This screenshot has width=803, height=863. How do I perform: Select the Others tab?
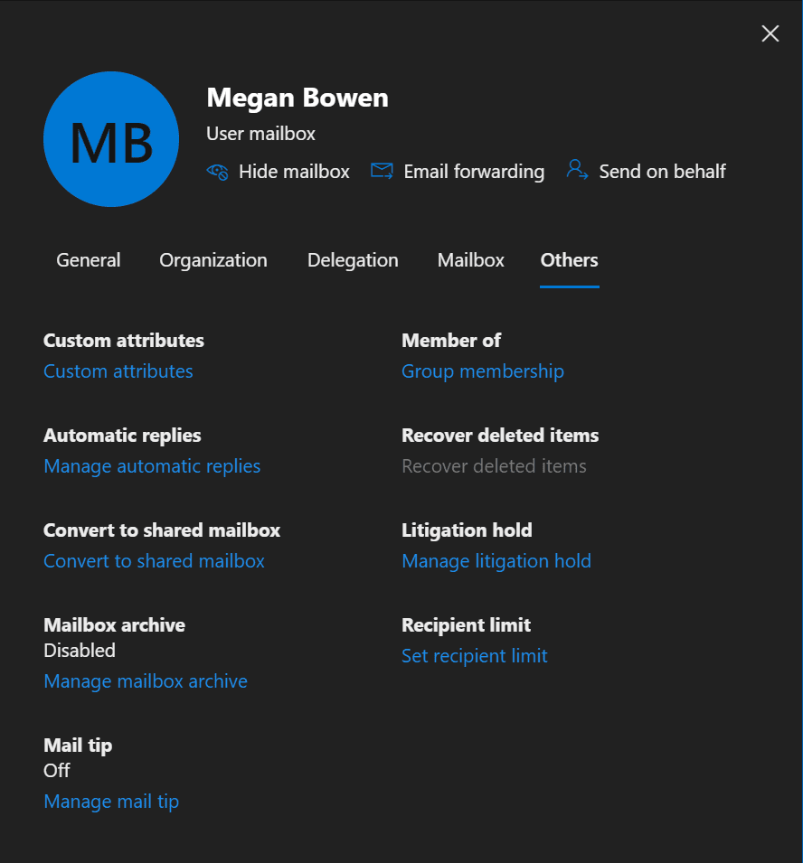[x=569, y=260]
